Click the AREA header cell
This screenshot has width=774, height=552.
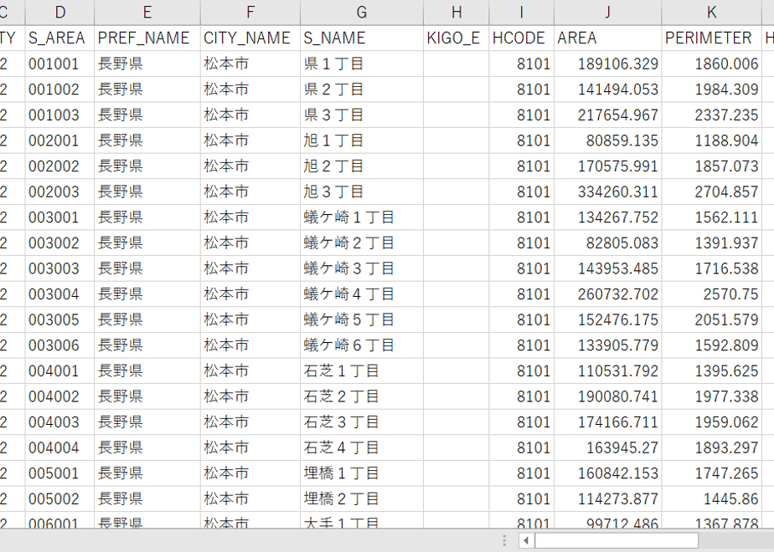click(608, 38)
